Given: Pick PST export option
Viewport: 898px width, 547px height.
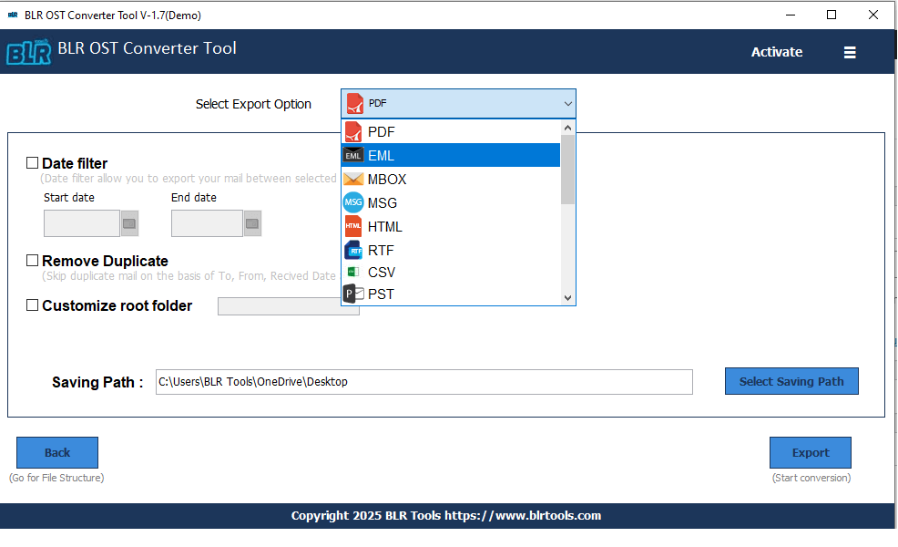Looking at the screenshot, I should (451, 294).
